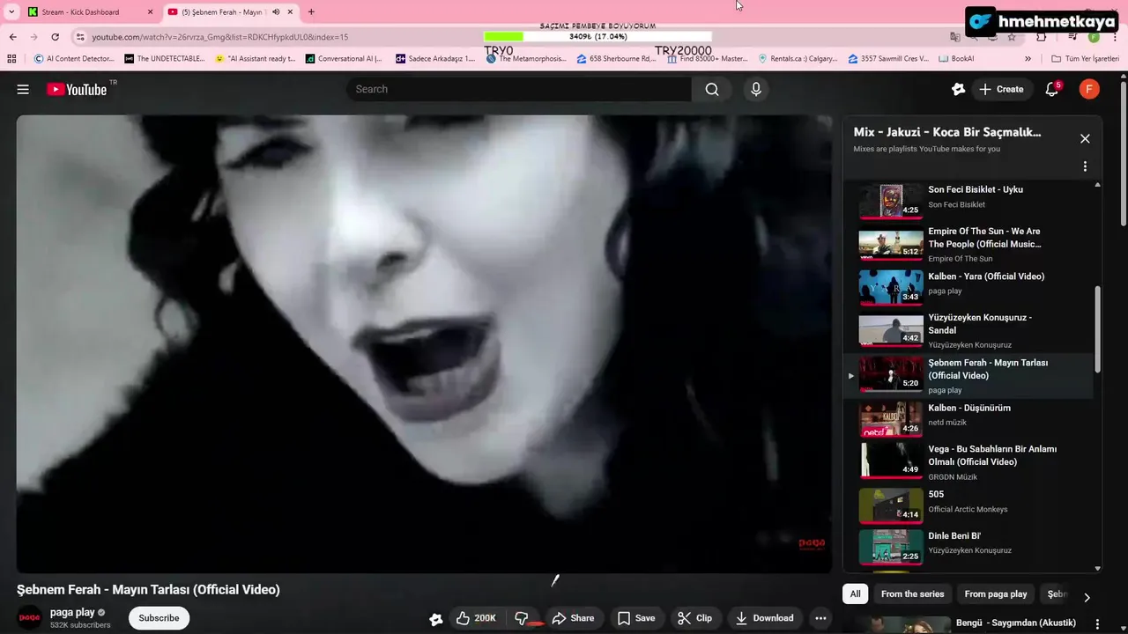Go back in browser history
The height and width of the screenshot is (634, 1128).
pos(12,37)
